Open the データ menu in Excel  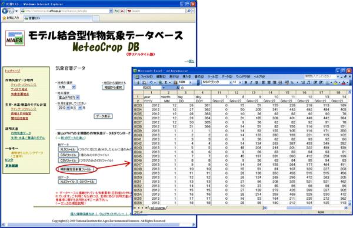coord(227,76)
